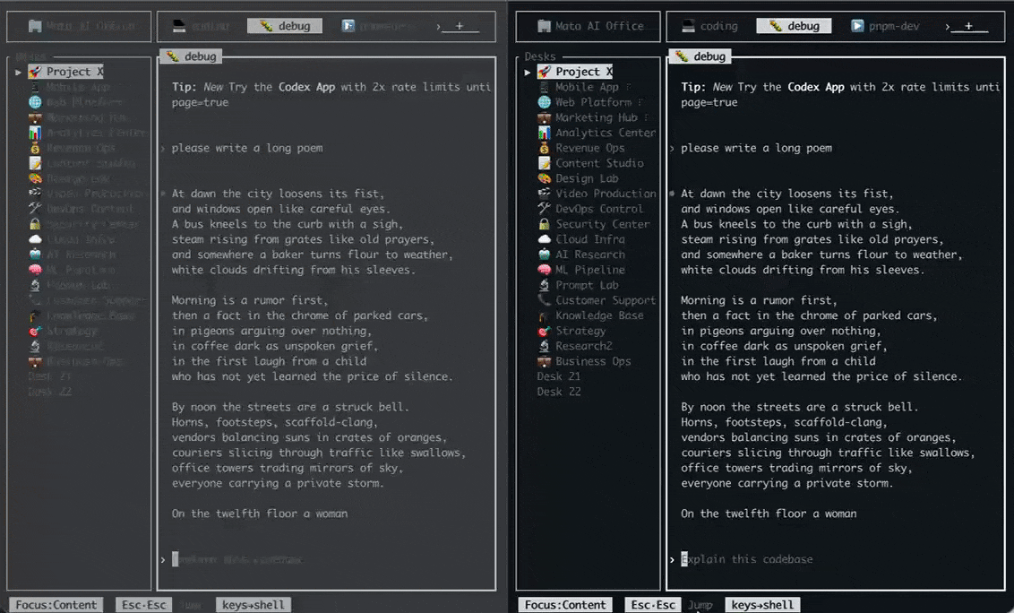
Task: Click the Web Platform globe icon
Action: [545, 102]
